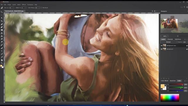This screenshot has height=106, width=188.
Task: Switch to the Selections tab
Action: (x=178, y=39)
